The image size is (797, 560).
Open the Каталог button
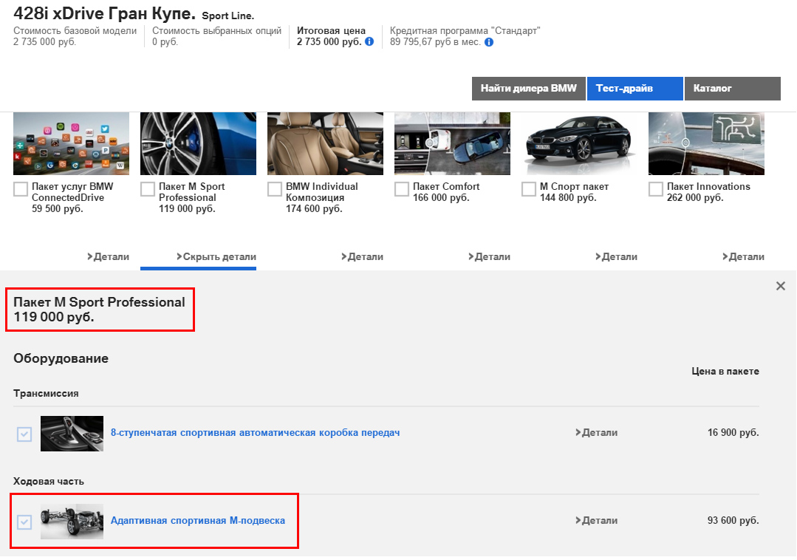tap(733, 89)
